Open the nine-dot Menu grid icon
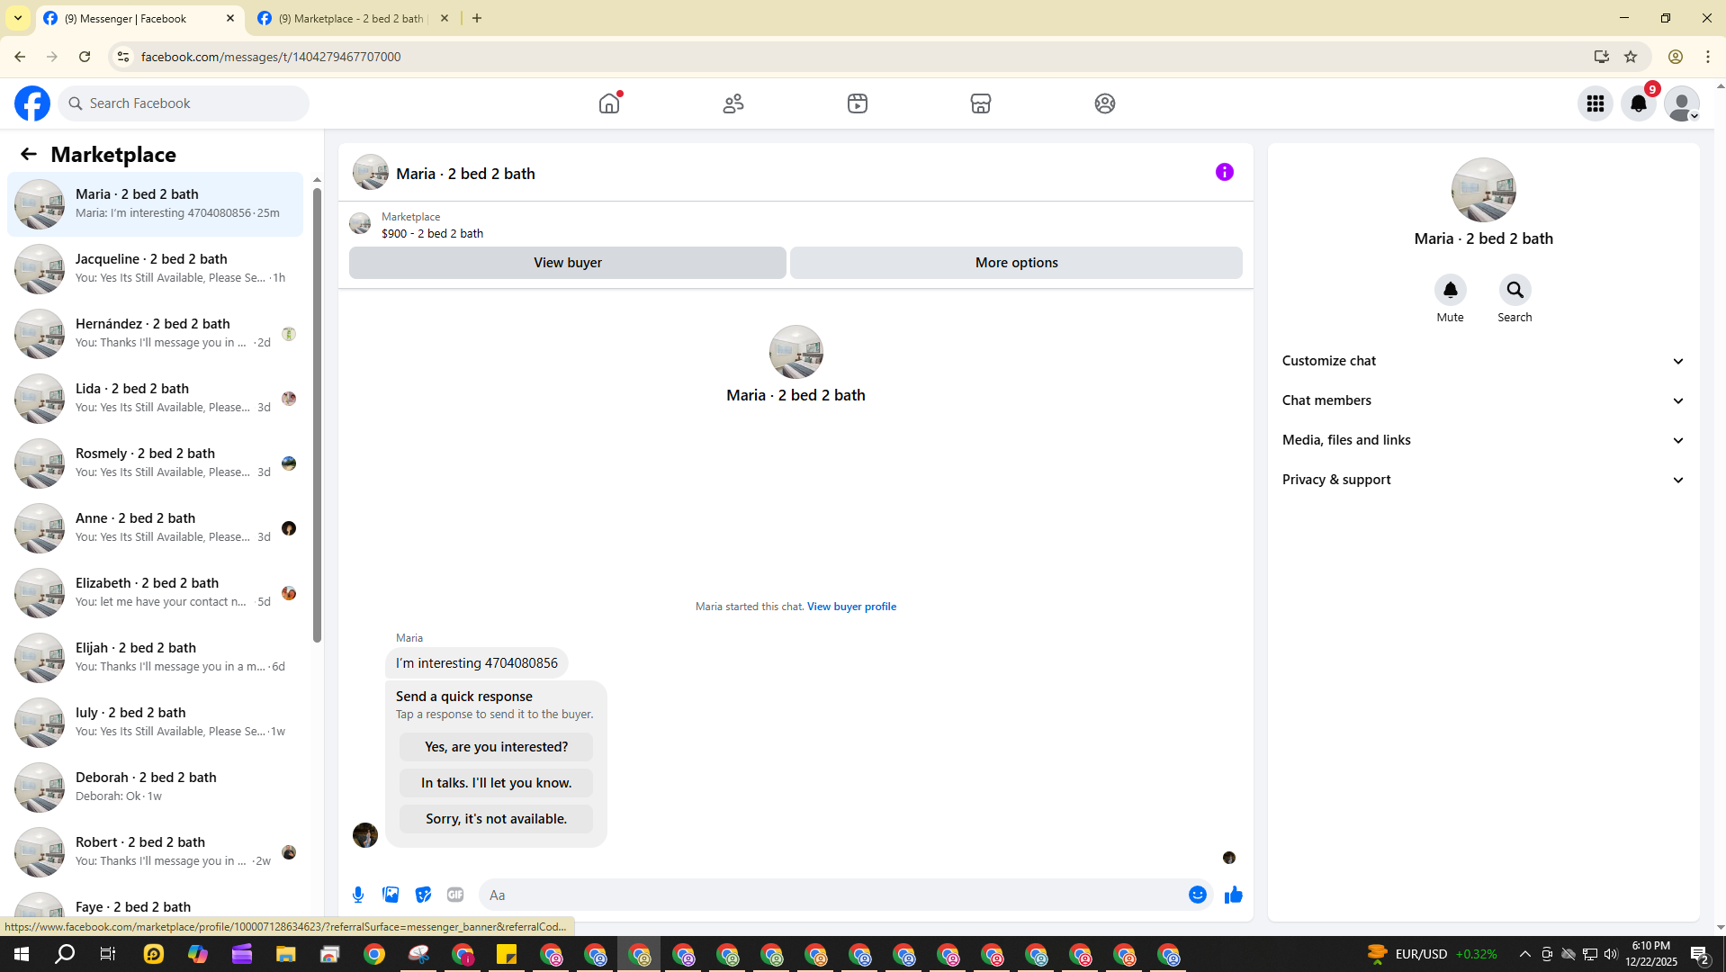 coord(1596,103)
